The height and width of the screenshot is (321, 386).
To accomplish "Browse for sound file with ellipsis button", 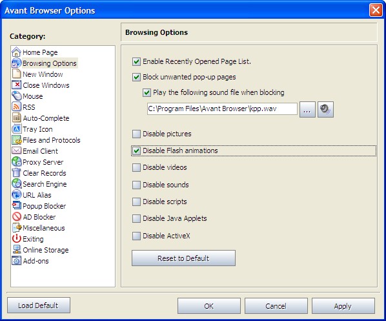I will (x=307, y=109).
